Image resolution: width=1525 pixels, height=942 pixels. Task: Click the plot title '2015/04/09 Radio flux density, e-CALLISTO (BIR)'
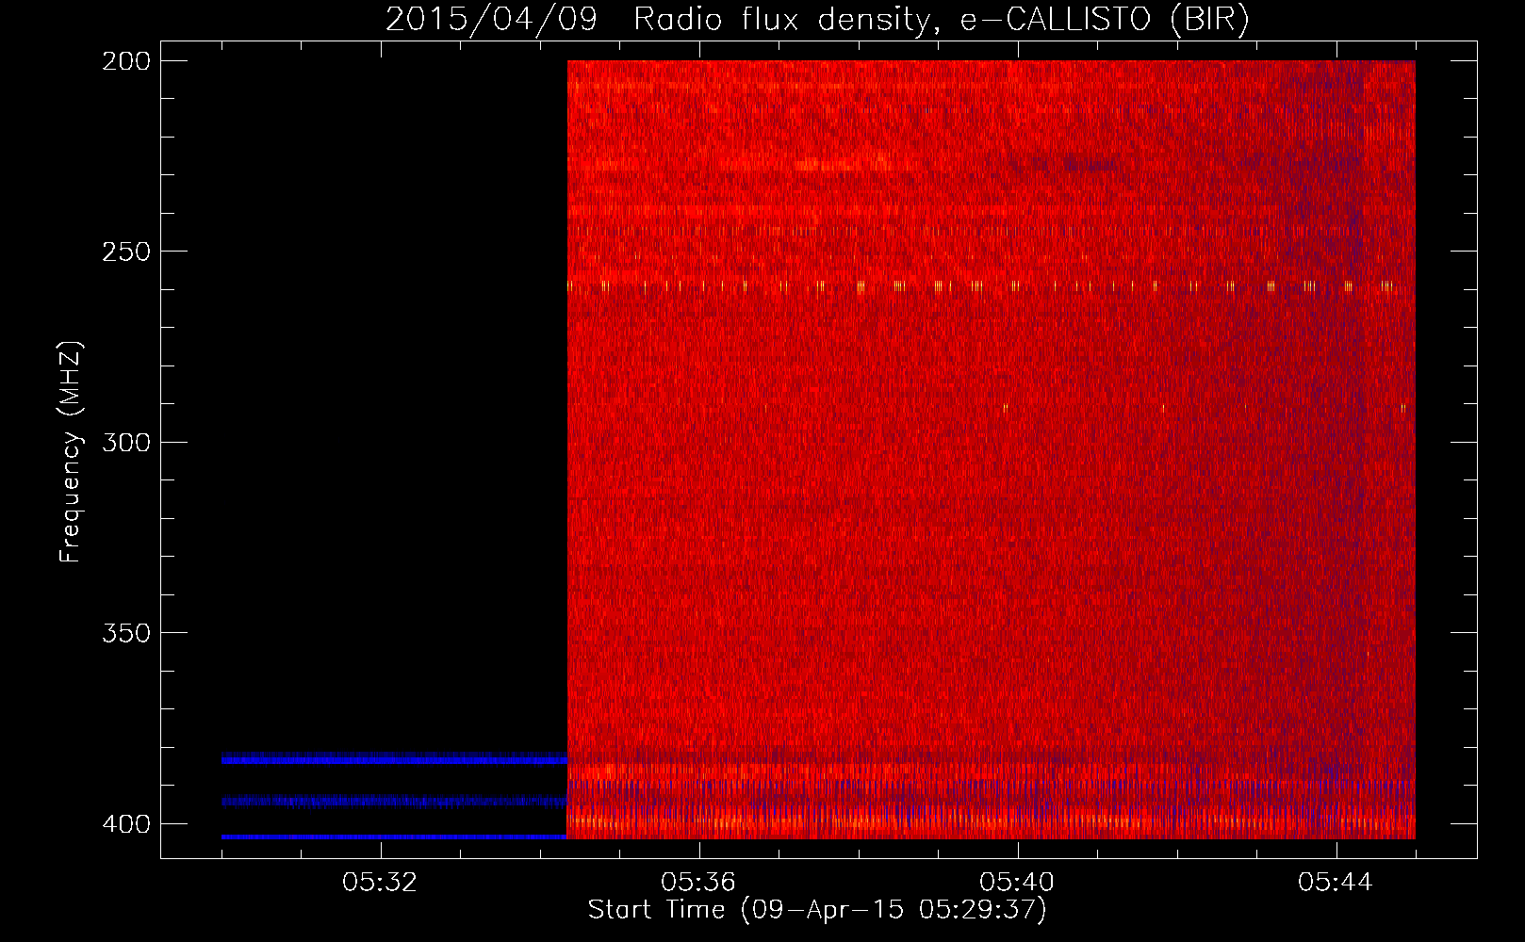(817, 19)
